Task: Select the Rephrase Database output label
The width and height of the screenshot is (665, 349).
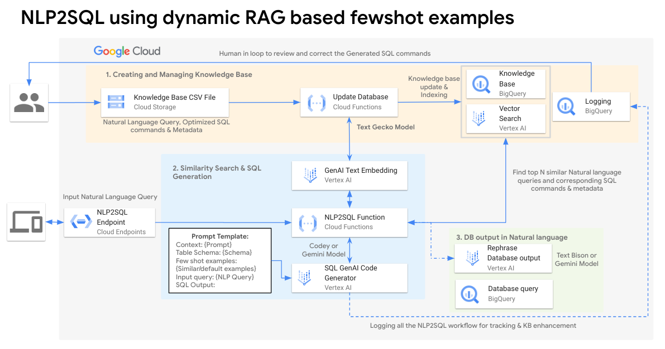Action: [x=514, y=253]
